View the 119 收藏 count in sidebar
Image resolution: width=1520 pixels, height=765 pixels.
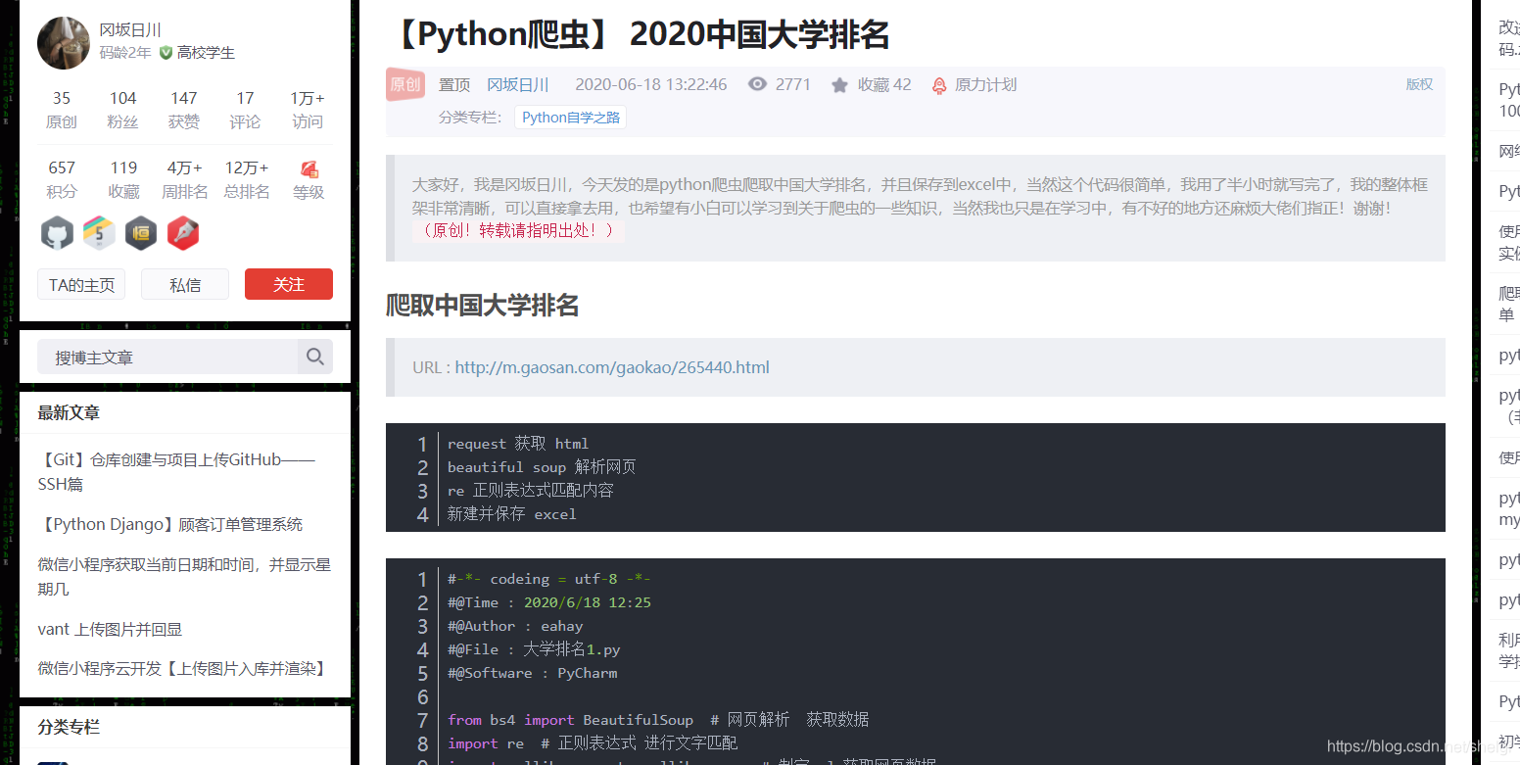(123, 179)
